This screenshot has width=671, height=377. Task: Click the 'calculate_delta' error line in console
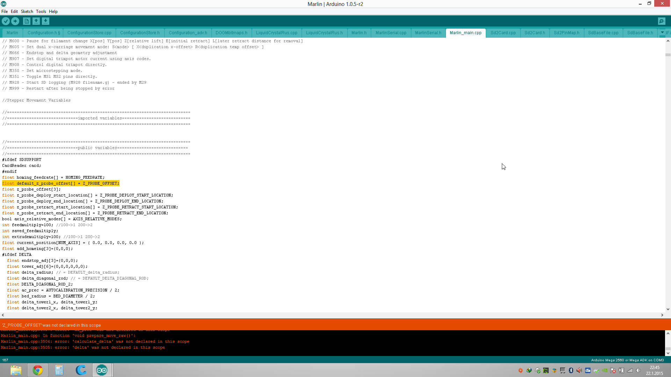point(95,341)
